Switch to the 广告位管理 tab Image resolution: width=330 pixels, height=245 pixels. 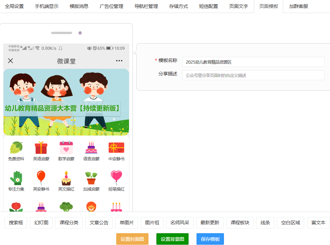tap(111, 6)
